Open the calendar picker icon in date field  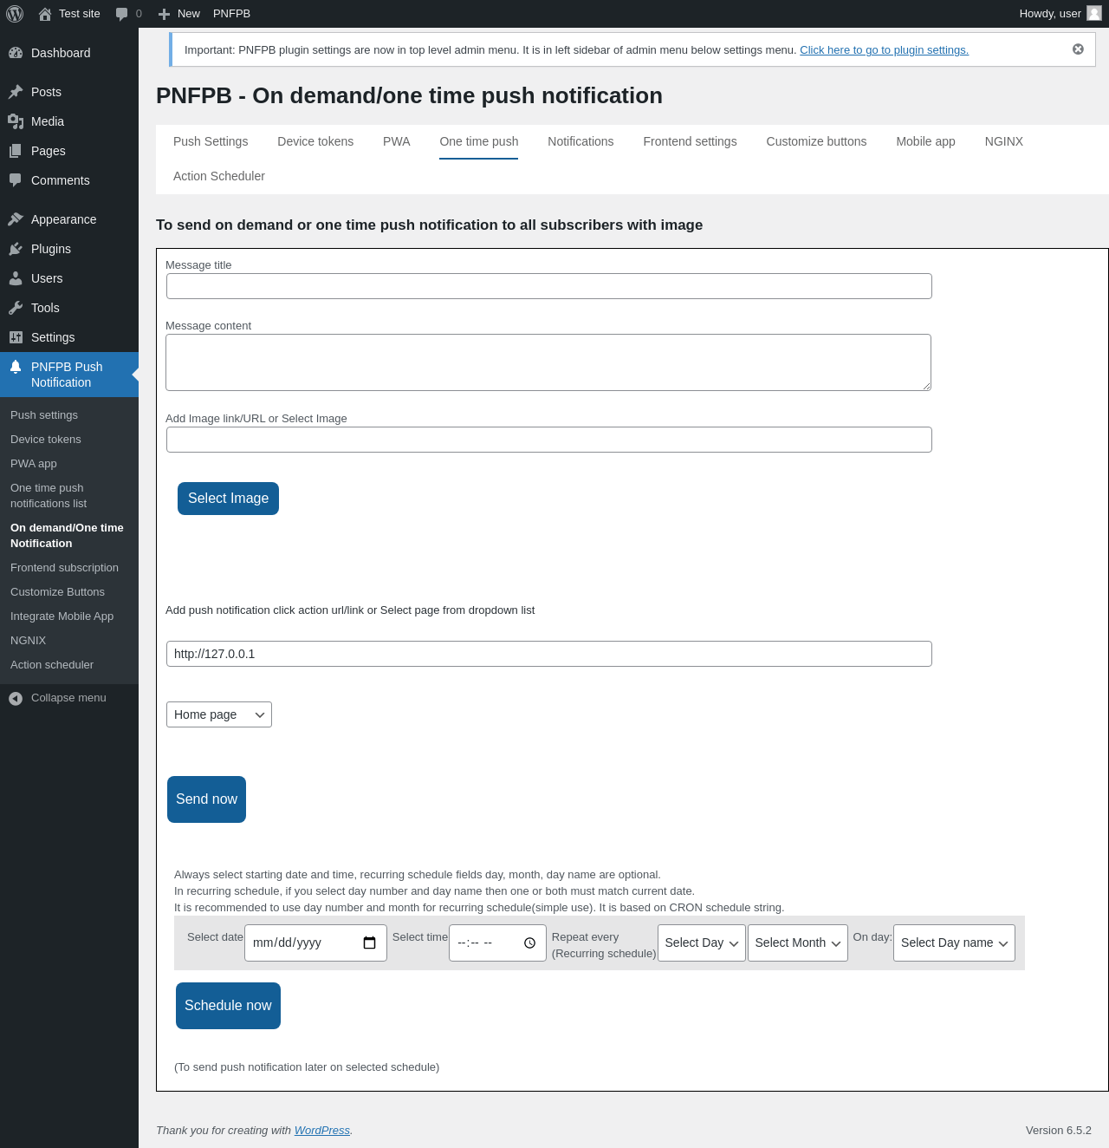(x=370, y=943)
